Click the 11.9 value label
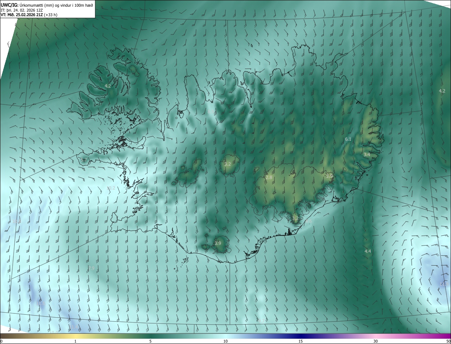The width and height of the screenshot is (451, 344). [444, 284]
